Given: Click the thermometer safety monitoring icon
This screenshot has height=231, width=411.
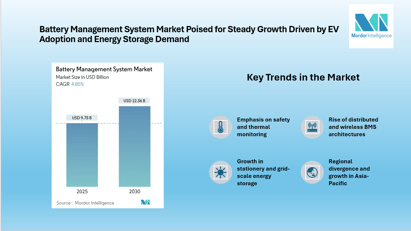Looking at the screenshot, I should pos(221,127).
